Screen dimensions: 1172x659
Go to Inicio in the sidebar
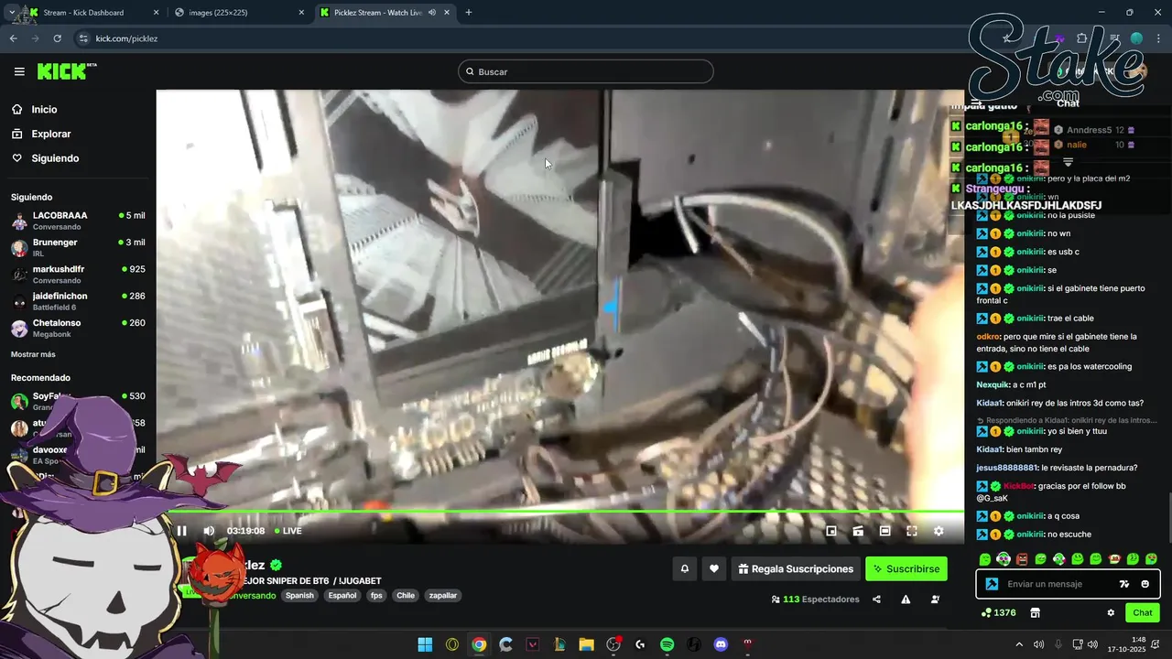[x=44, y=110]
